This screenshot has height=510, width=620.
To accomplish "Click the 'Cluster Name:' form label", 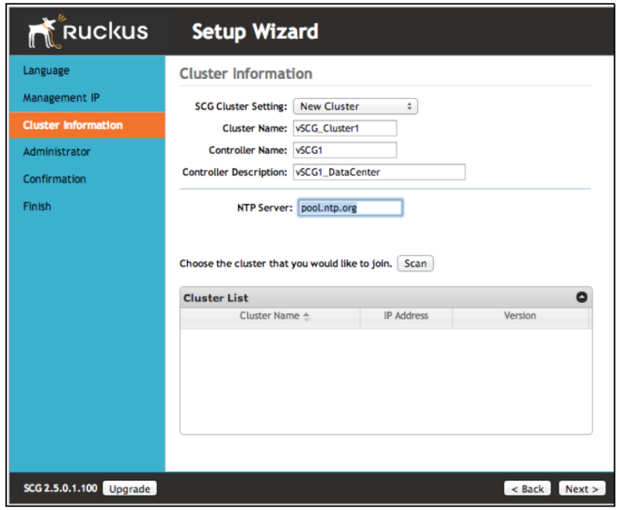I will [x=254, y=128].
